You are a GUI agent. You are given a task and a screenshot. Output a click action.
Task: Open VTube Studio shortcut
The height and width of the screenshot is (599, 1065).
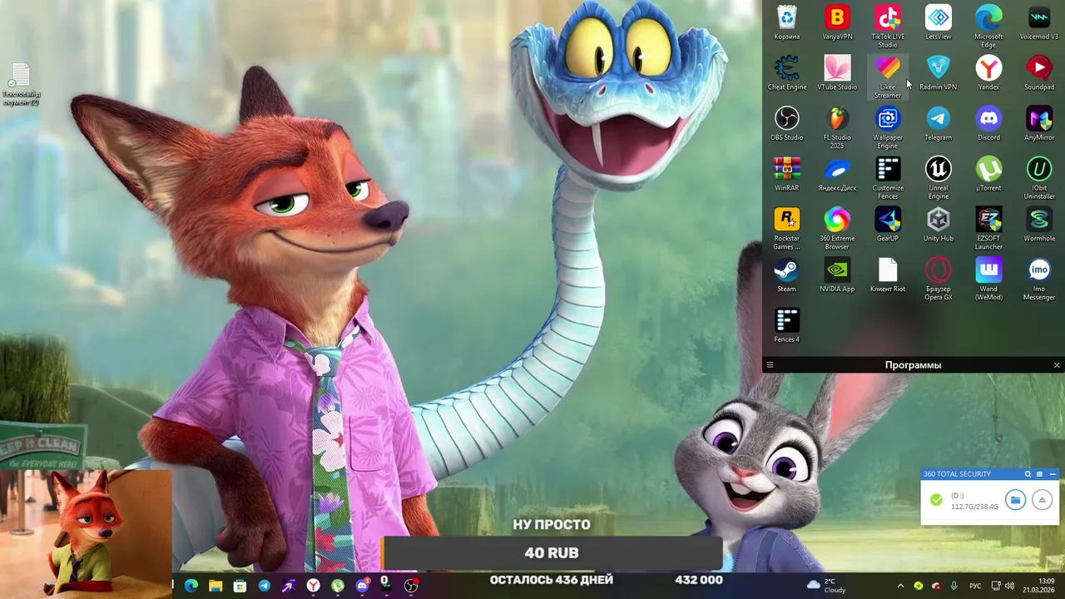coord(837,73)
